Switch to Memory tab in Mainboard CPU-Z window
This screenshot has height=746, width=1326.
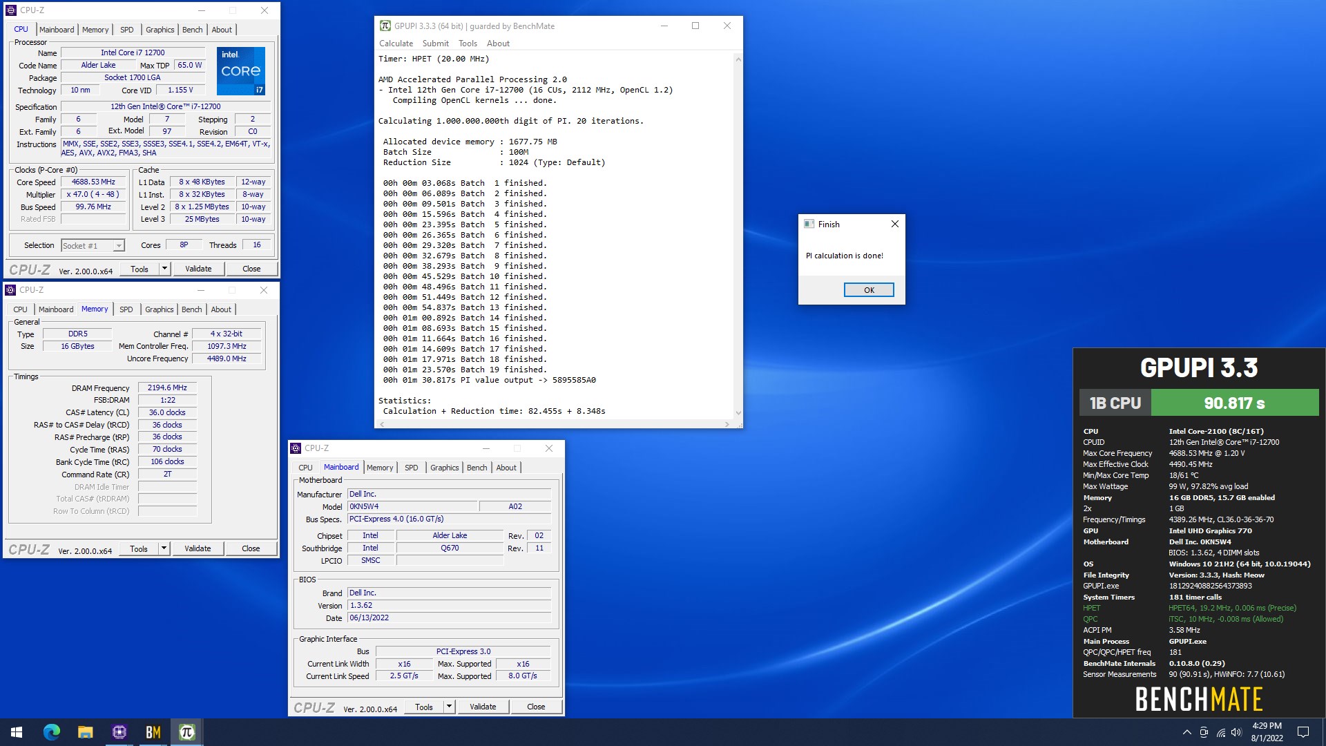coord(380,468)
